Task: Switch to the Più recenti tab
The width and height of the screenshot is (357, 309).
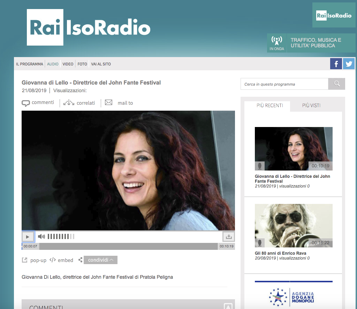Action: click(269, 105)
